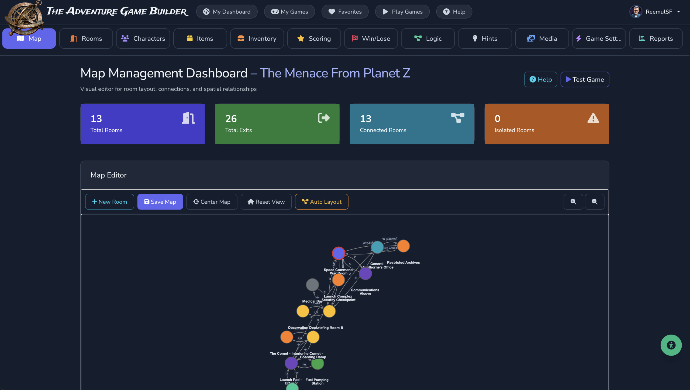Open the Rooms tab
The height and width of the screenshot is (390, 690).
[86, 38]
